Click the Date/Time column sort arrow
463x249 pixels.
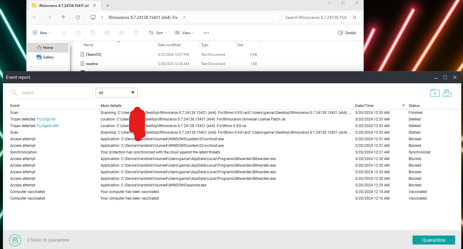coord(403,105)
